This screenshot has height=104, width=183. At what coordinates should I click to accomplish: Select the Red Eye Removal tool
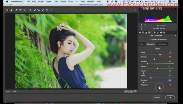[39, 10]
